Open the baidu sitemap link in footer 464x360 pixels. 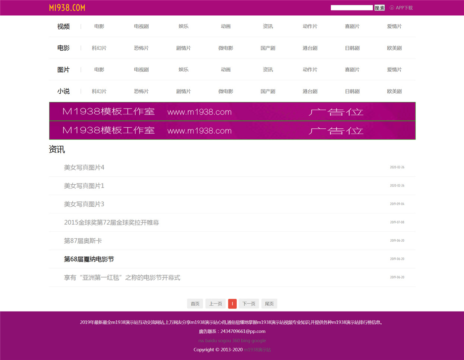point(211,341)
